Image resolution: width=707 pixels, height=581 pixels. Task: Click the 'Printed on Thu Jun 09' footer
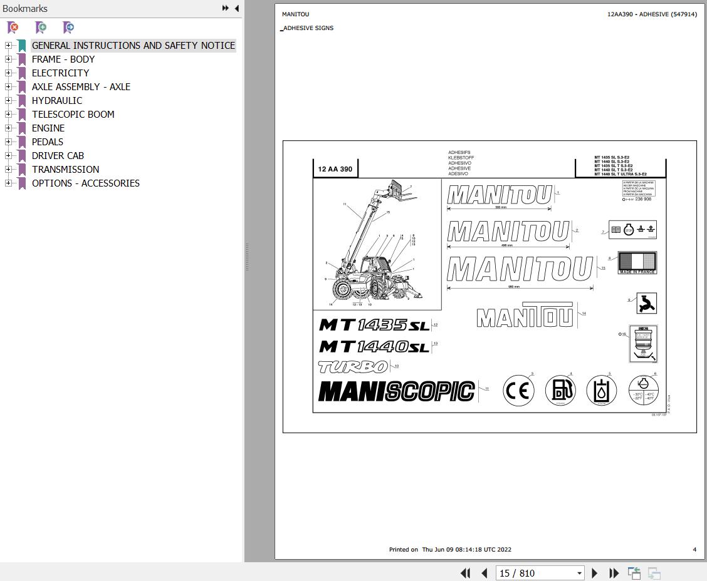(x=450, y=550)
